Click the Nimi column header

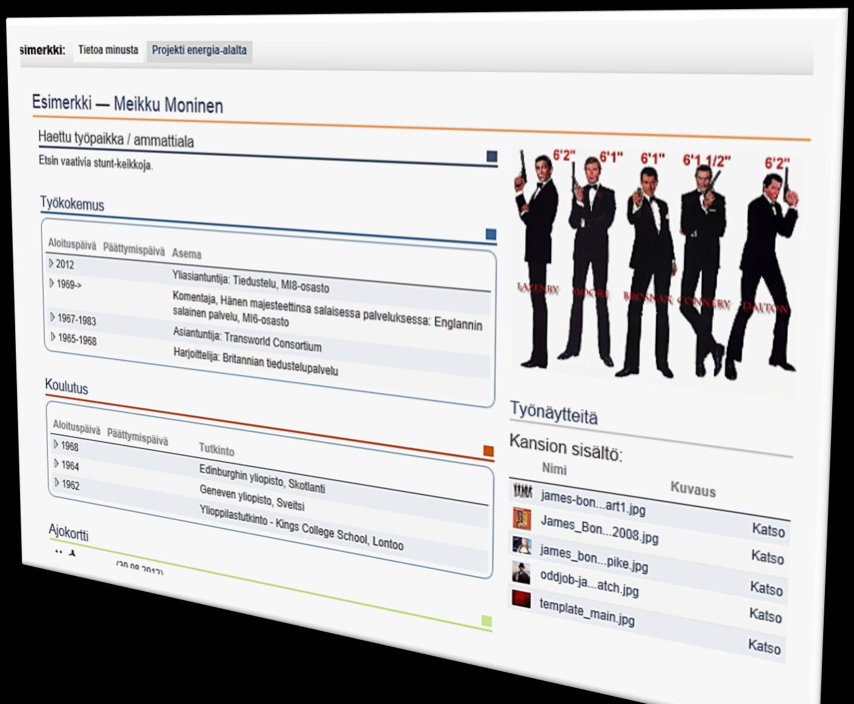(555, 469)
